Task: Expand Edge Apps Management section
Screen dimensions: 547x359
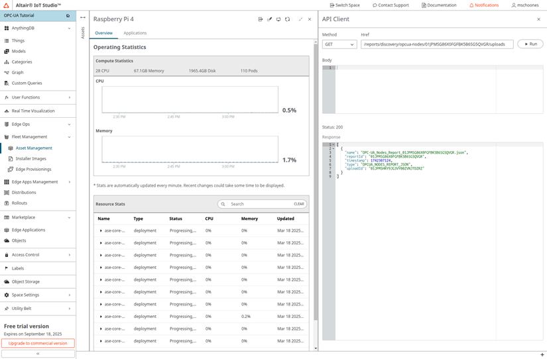Action: click(x=69, y=182)
